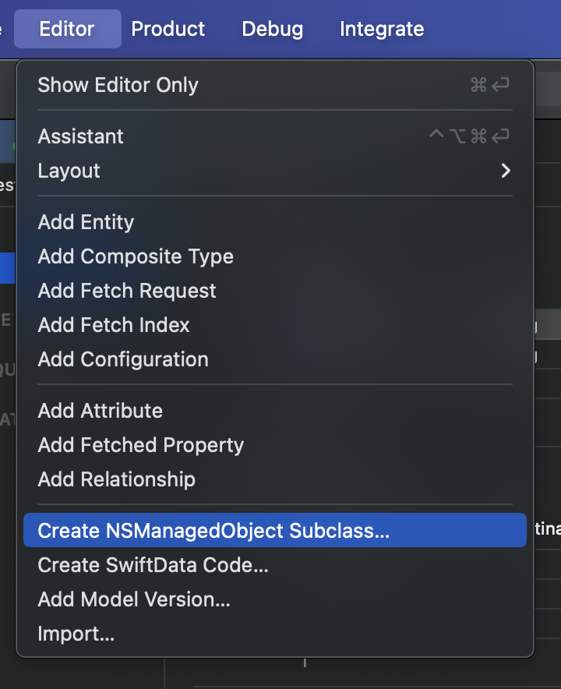The width and height of the screenshot is (561, 689).
Task: Click Create NSManagedObject Subclass…
Action: pos(275,530)
